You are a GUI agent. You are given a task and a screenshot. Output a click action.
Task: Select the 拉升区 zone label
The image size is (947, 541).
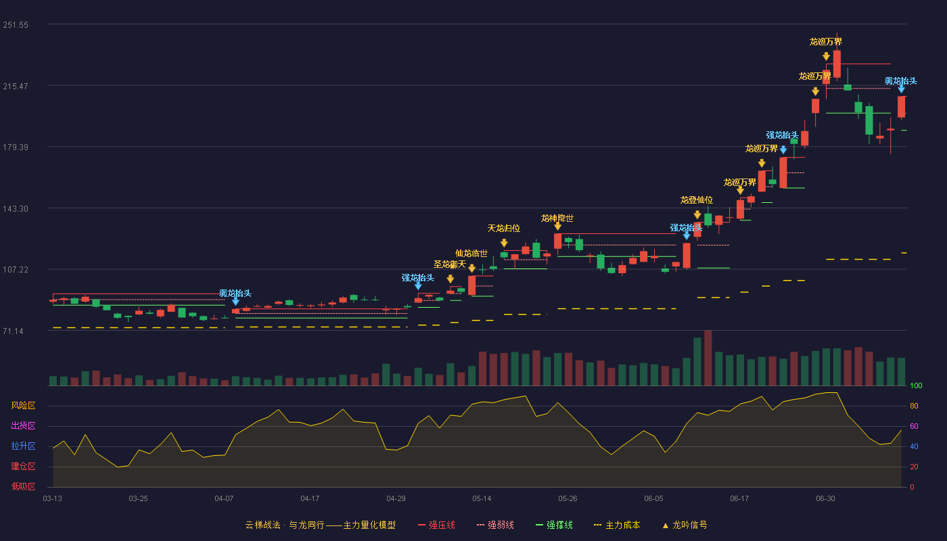[23, 446]
